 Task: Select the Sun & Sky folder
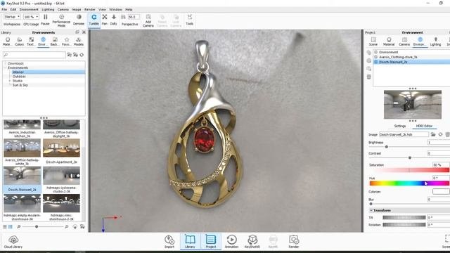[x=20, y=85]
